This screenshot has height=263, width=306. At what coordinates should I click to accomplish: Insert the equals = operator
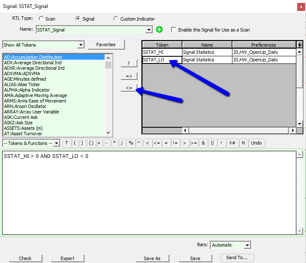tap(166, 143)
